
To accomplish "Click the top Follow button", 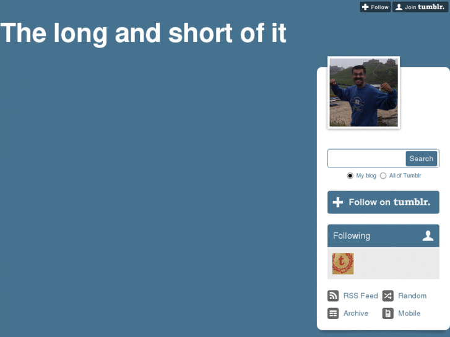I will (x=375, y=7).
